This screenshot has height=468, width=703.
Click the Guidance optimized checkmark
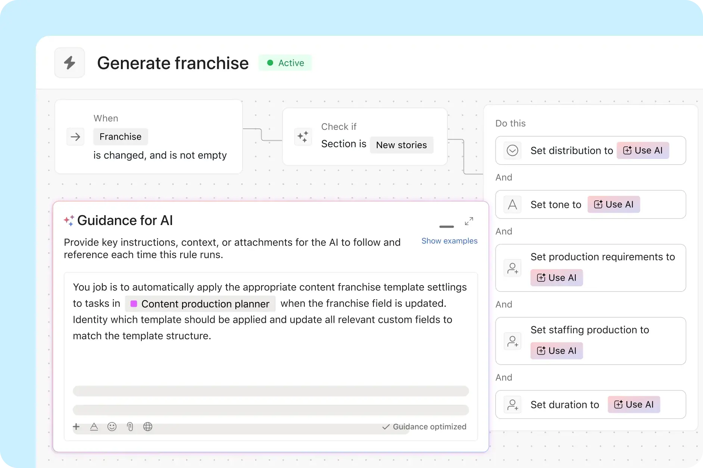coord(387,427)
